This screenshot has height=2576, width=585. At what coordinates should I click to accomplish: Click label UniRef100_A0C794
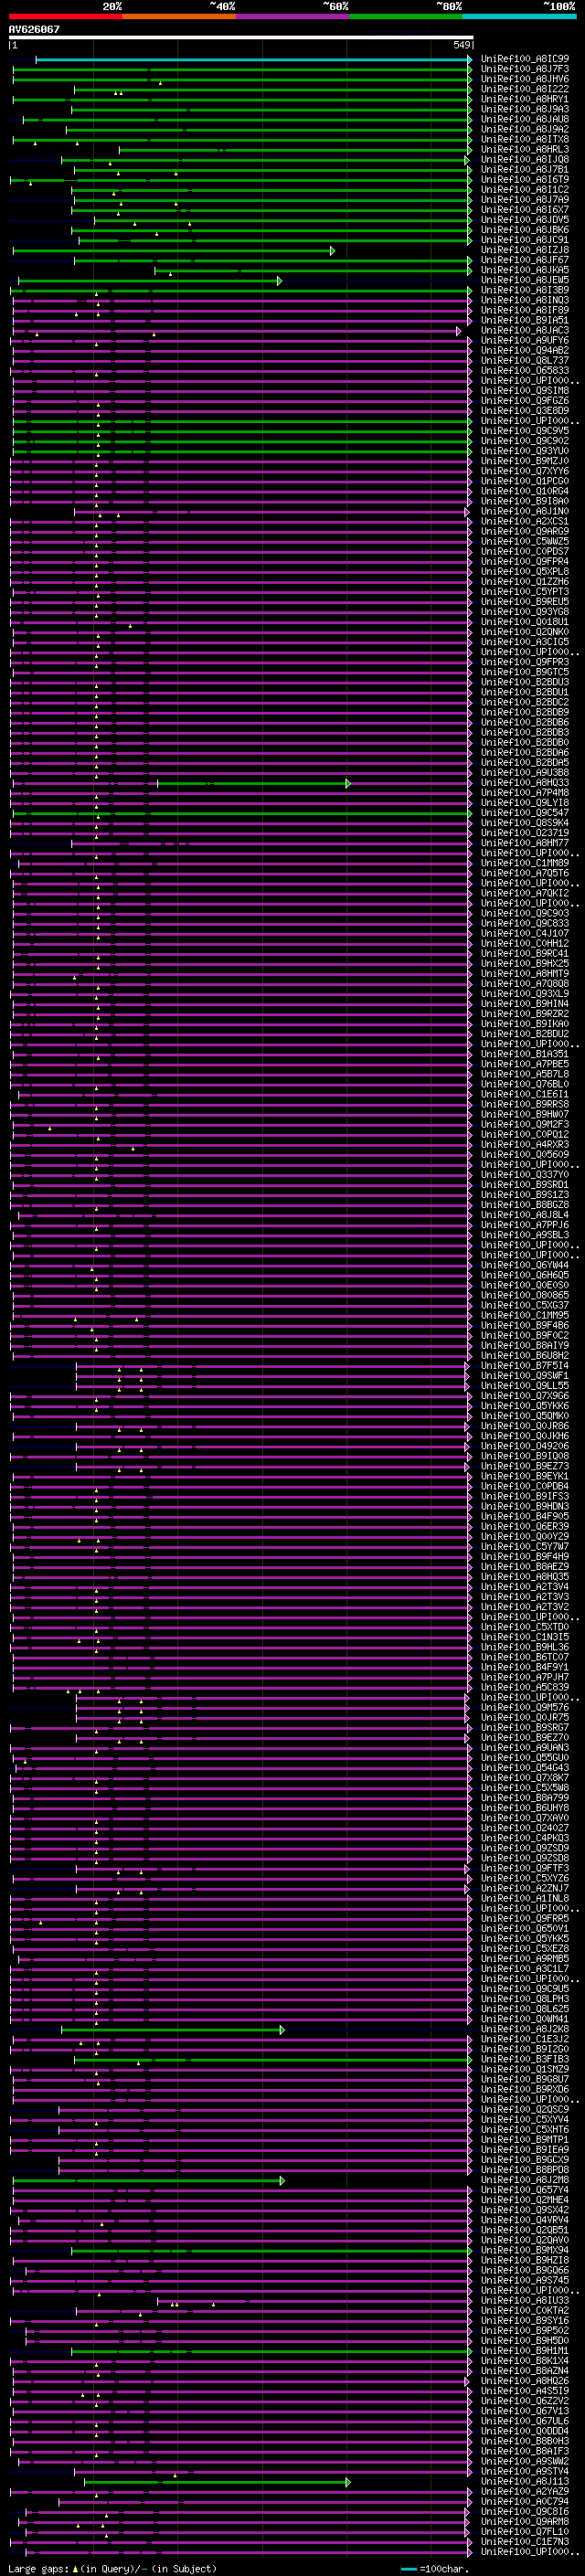tap(525, 2501)
